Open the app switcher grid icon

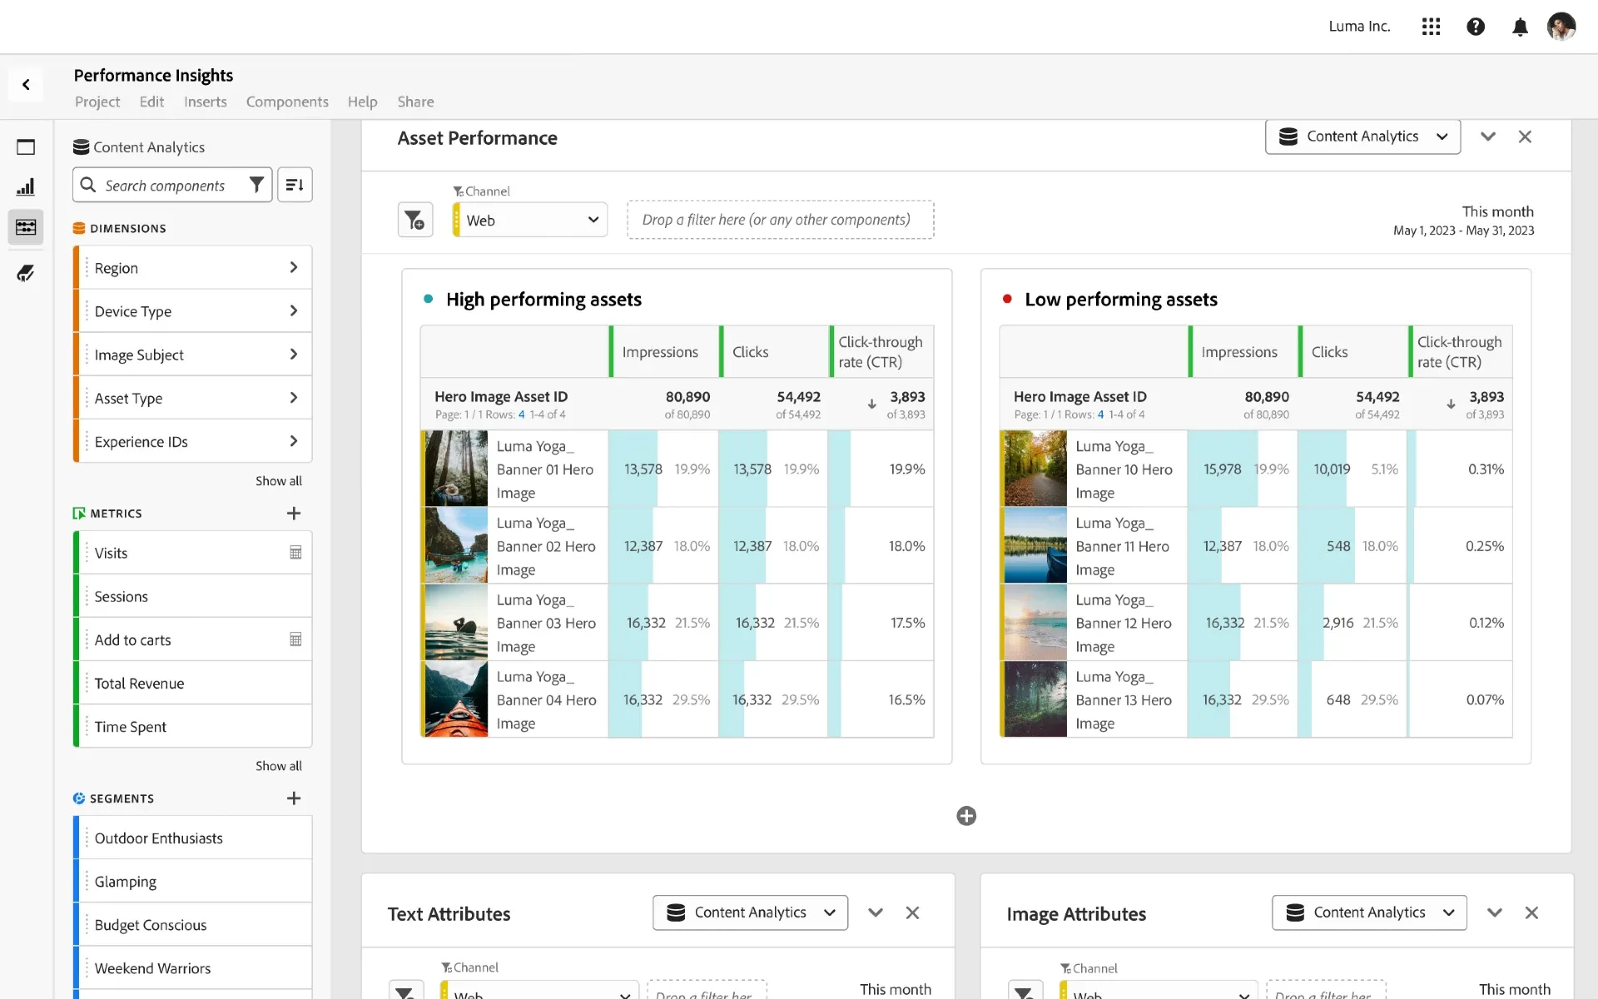point(1431,26)
